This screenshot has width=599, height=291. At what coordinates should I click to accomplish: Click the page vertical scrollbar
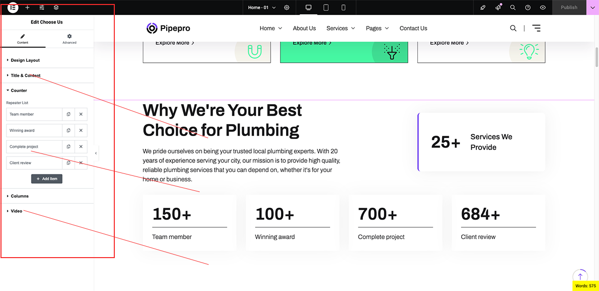[x=597, y=57]
